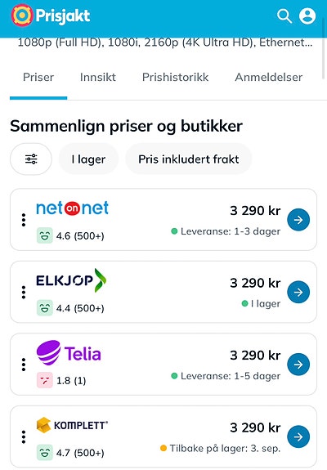Go to Elkjøp store via arrow
Image resolution: width=327 pixels, height=470 pixels.
298,292
